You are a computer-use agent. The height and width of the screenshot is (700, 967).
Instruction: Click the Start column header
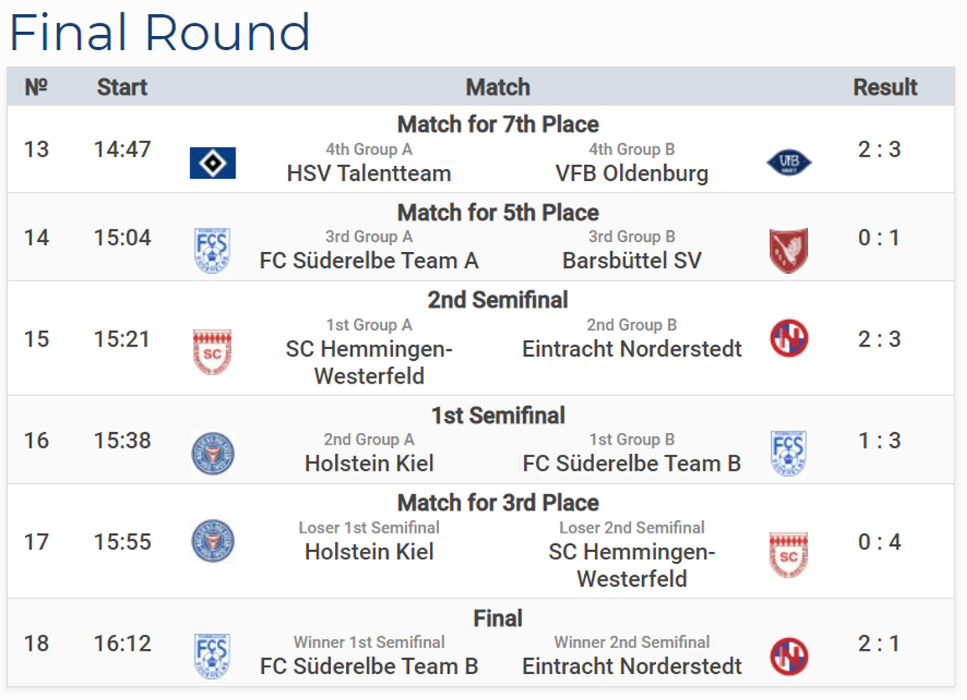(122, 87)
